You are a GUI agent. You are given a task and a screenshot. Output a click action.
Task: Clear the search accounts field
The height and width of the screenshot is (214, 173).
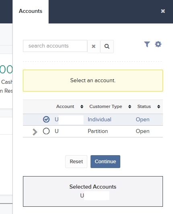pyautogui.click(x=94, y=46)
